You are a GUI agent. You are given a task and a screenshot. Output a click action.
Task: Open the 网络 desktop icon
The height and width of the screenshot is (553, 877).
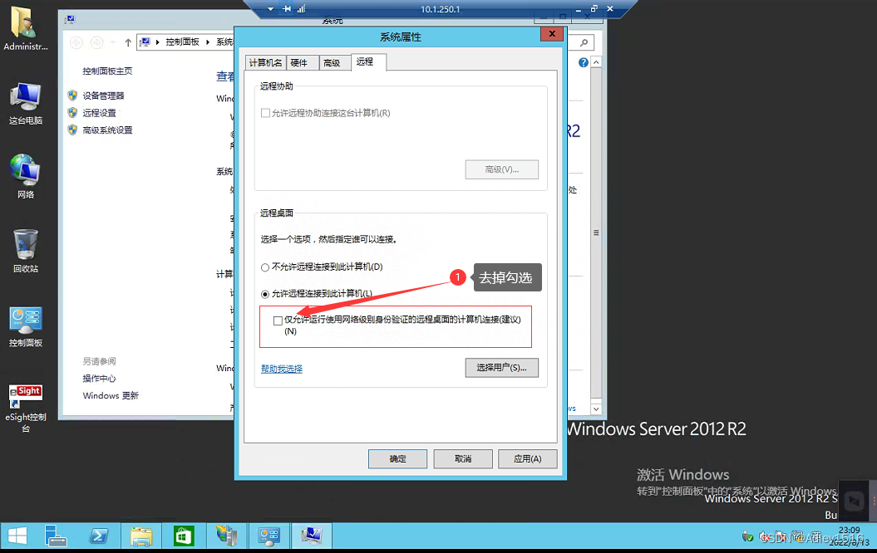point(25,177)
